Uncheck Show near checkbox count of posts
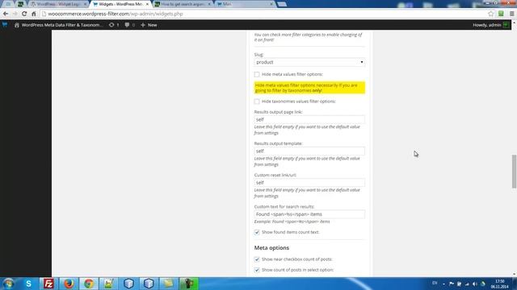517x290 pixels. click(x=257, y=259)
